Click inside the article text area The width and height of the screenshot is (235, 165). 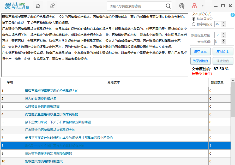(95, 45)
